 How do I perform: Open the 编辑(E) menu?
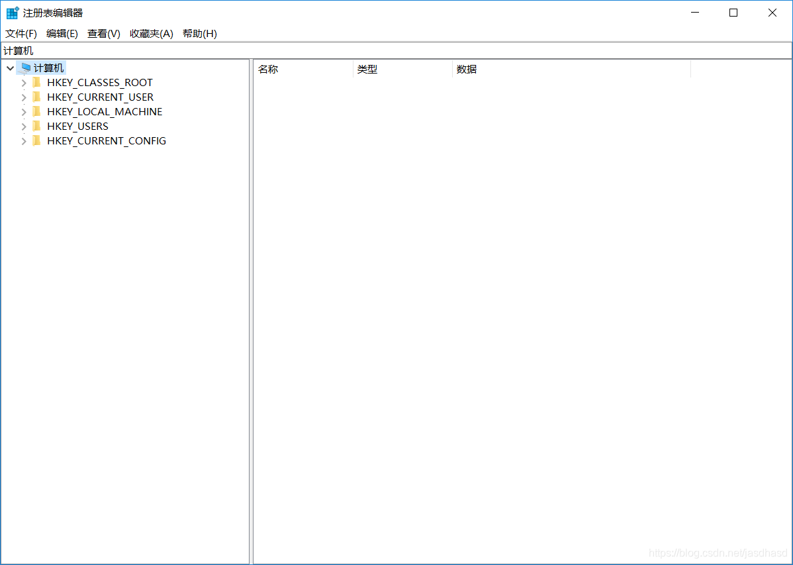tap(62, 33)
